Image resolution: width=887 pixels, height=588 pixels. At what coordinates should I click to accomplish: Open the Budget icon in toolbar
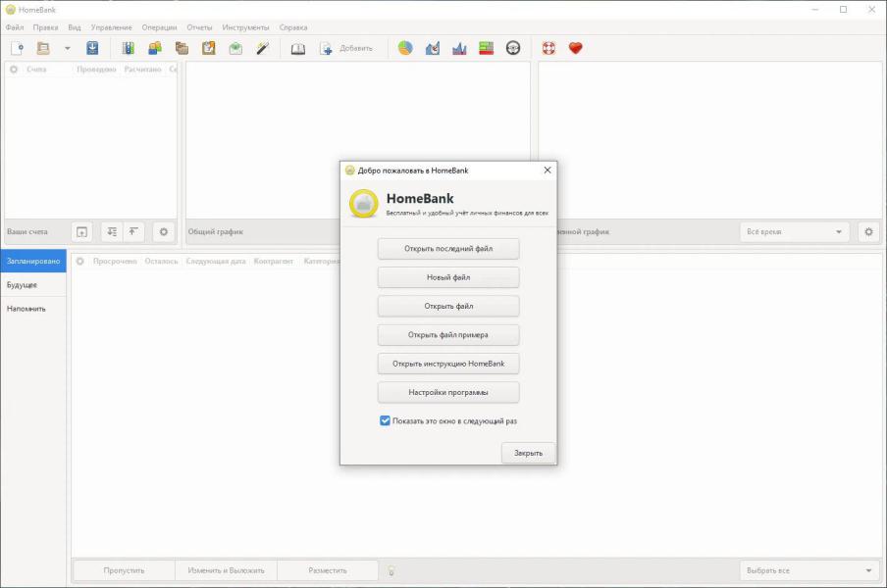pyautogui.click(x=235, y=49)
